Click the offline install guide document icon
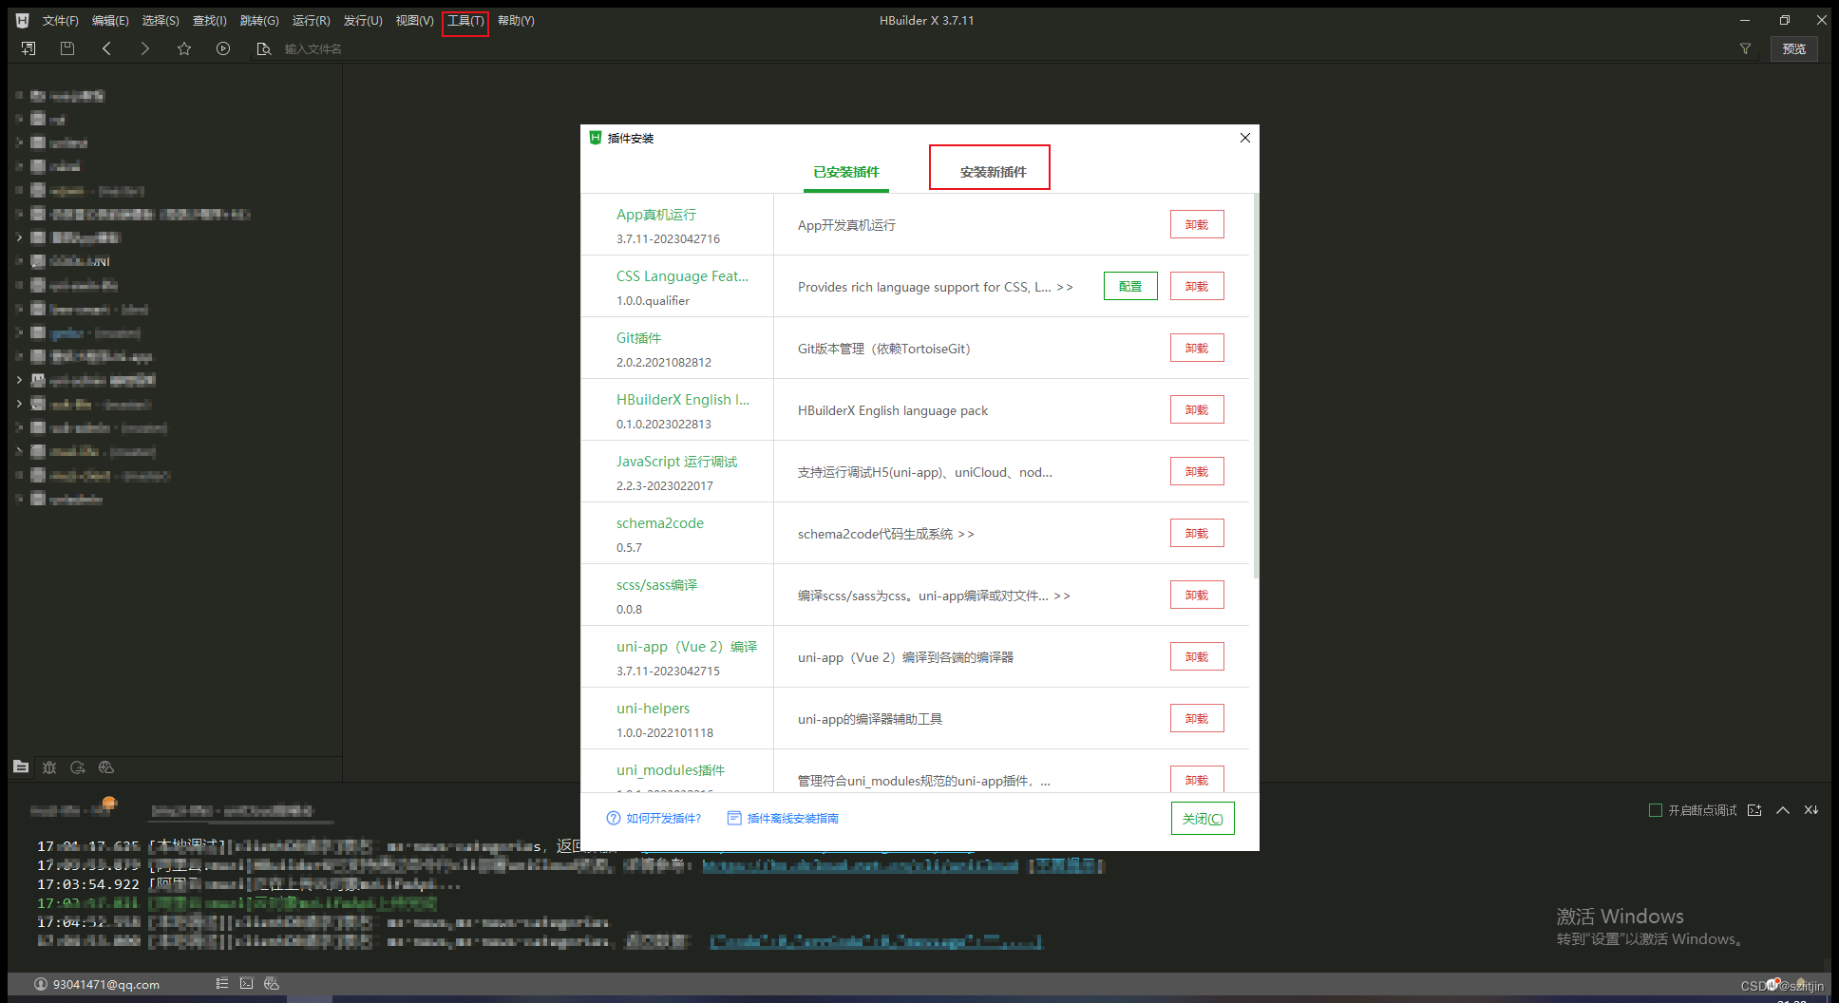This screenshot has height=1003, width=1839. pyautogui.click(x=734, y=818)
